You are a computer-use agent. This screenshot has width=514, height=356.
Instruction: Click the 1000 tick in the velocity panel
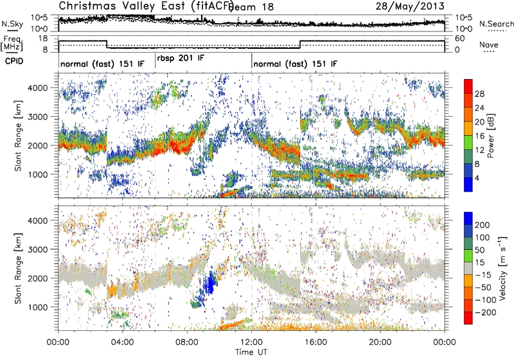pyautogui.click(x=37, y=307)
